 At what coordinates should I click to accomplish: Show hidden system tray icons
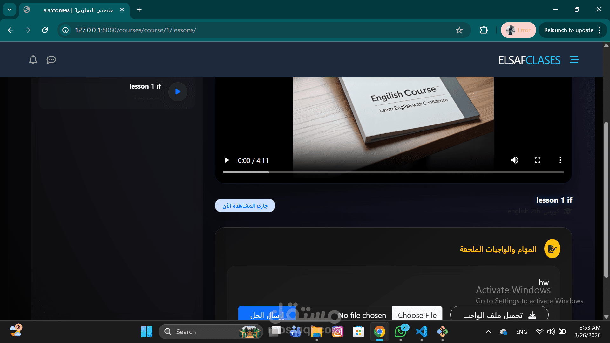[488, 332]
